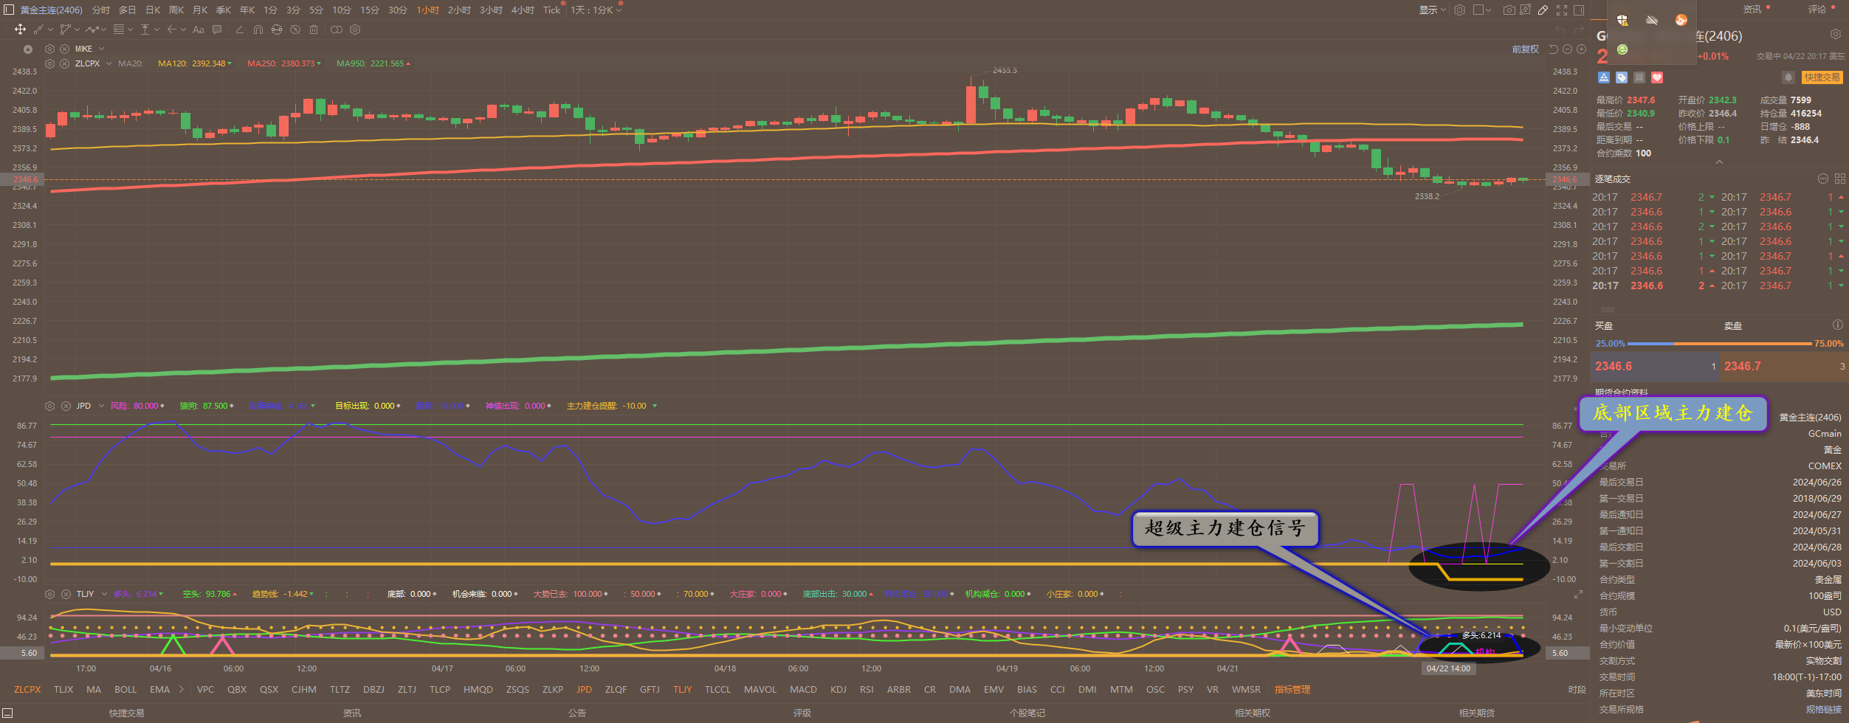Select the polyline shape drawing tool
The width and height of the screenshot is (1849, 723).
pos(66,30)
